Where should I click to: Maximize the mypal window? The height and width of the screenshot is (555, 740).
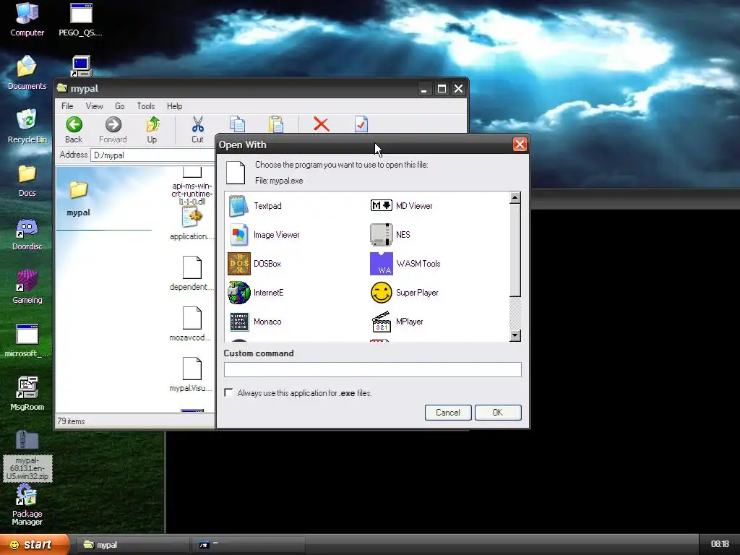442,89
